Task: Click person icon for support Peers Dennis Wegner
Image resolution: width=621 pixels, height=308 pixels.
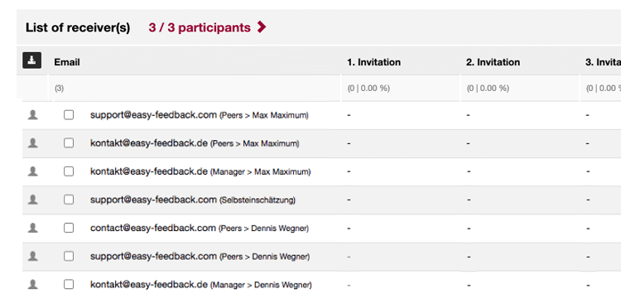Action: click(x=33, y=256)
